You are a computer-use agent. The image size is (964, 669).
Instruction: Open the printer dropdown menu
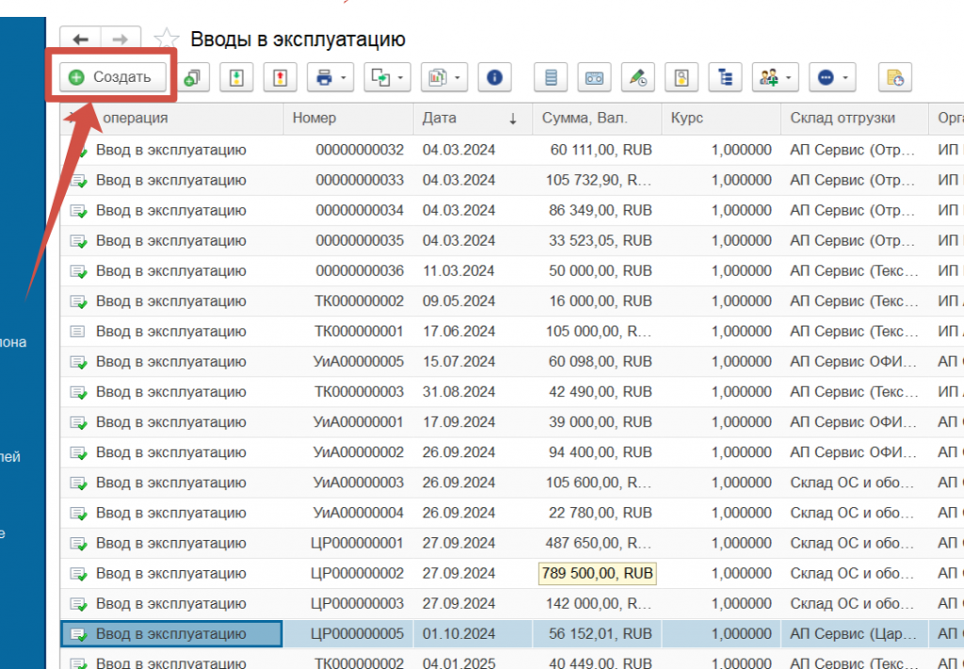tap(329, 78)
